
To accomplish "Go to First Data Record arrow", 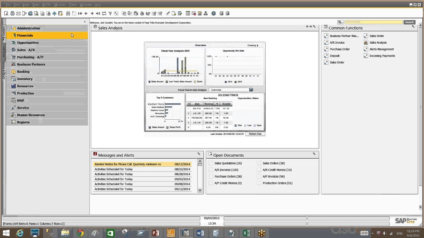I will click(80, 14).
